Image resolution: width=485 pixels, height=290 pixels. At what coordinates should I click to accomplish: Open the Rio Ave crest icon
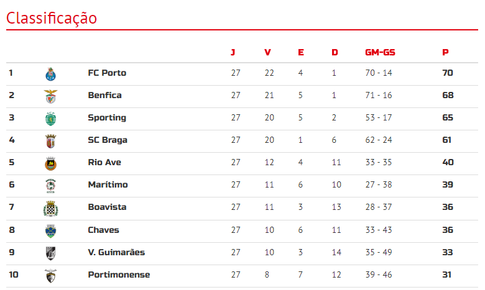click(x=50, y=164)
